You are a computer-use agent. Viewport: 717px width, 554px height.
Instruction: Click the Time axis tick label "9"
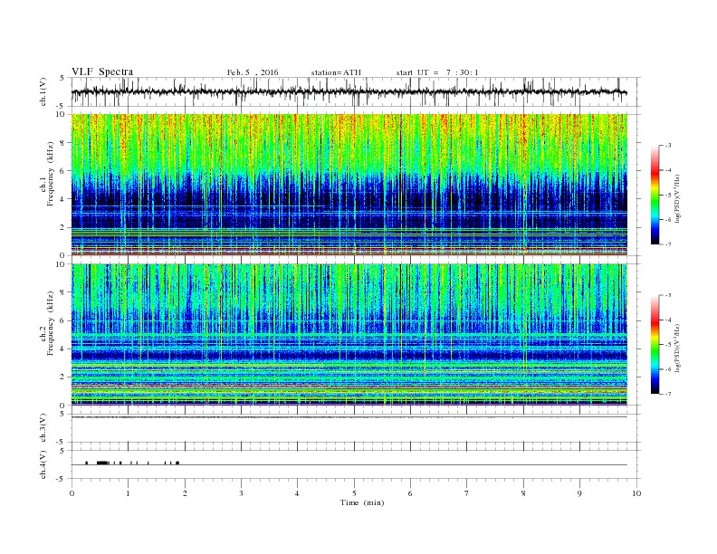click(579, 493)
